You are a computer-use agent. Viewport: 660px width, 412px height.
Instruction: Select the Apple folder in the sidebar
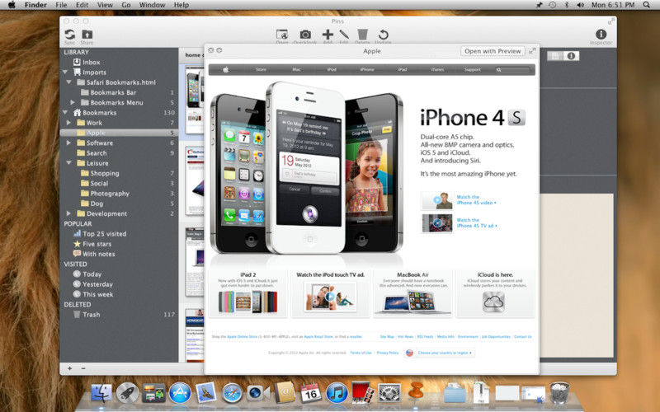(119, 133)
